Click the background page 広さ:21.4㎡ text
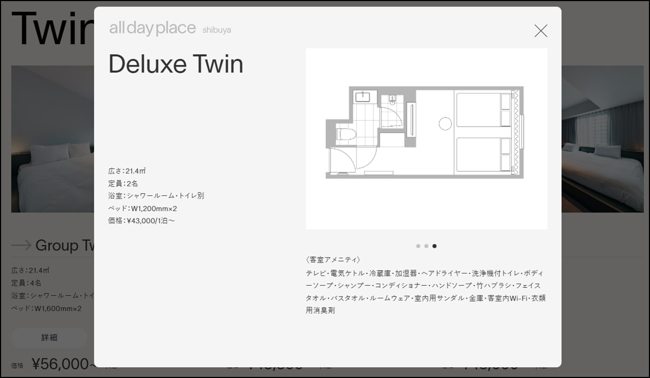This screenshot has width=650, height=378. (x=31, y=270)
